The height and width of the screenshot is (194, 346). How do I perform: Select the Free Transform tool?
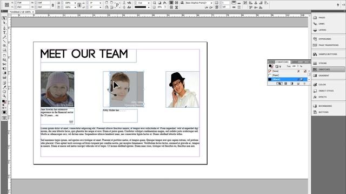click(4, 68)
